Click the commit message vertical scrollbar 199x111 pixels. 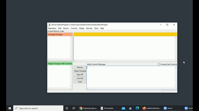point(176,77)
